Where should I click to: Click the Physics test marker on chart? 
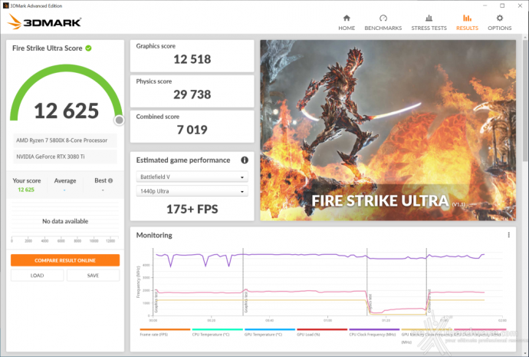click(367, 282)
